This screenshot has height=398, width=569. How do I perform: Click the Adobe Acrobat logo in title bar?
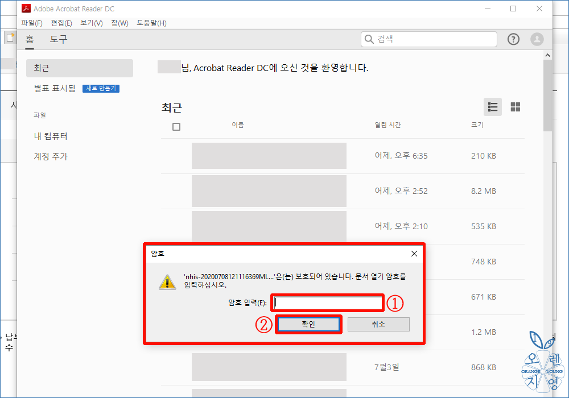(x=26, y=9)
